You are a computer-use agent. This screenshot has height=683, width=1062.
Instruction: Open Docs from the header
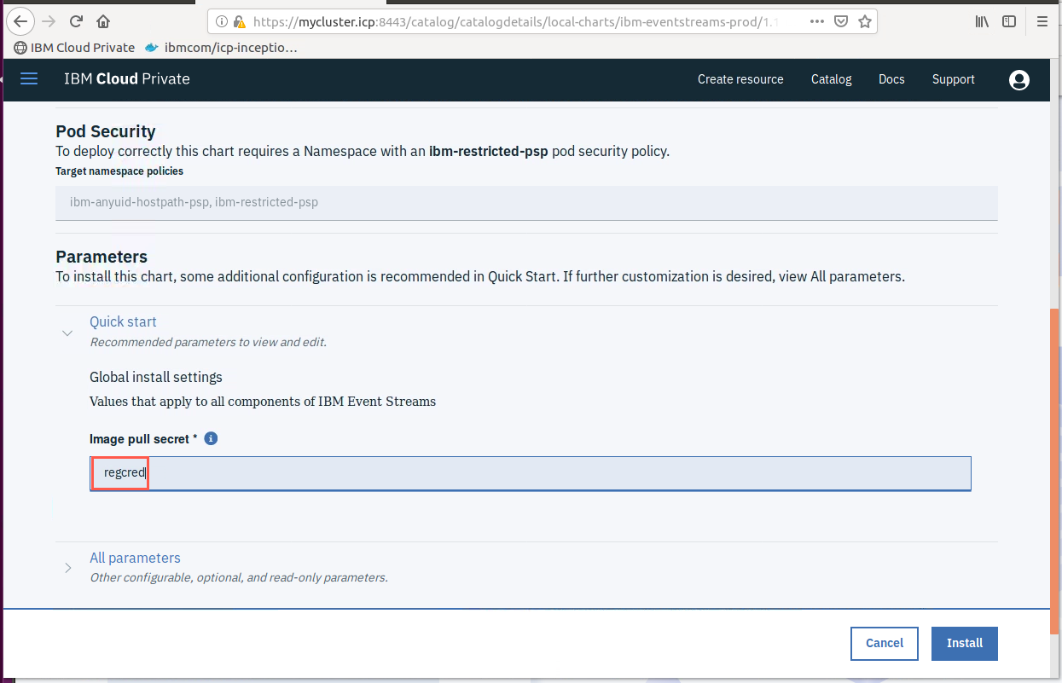891,79
